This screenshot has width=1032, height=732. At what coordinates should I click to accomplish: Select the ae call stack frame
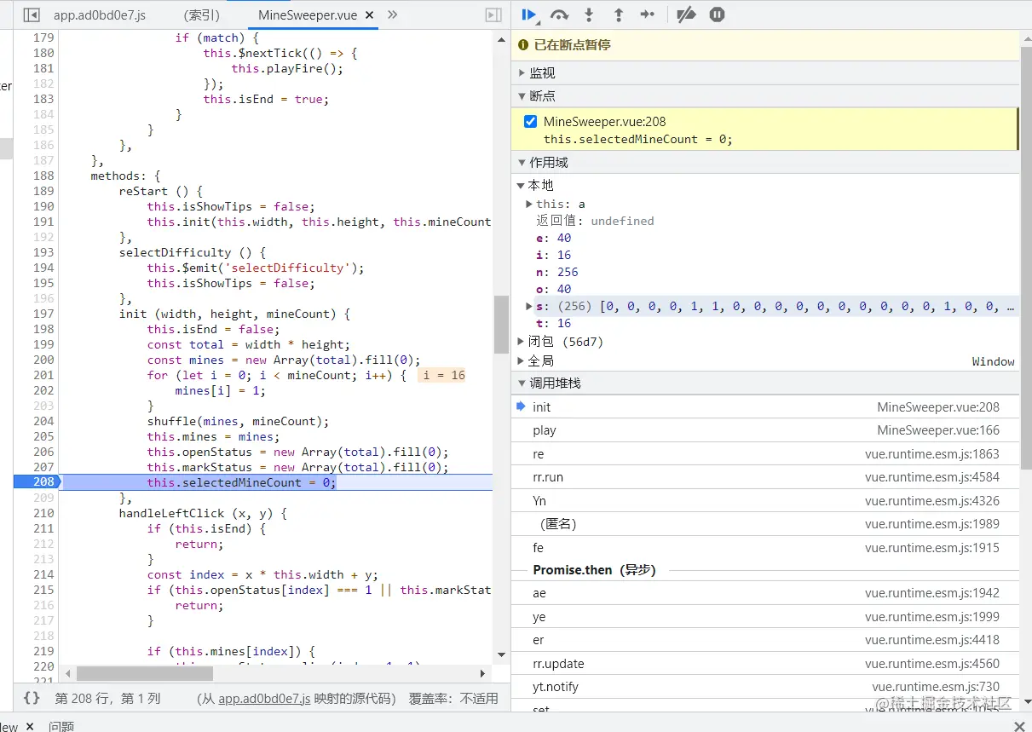765,593
